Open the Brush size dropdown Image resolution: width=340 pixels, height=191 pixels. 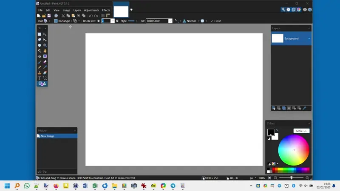tap(113, 21)
